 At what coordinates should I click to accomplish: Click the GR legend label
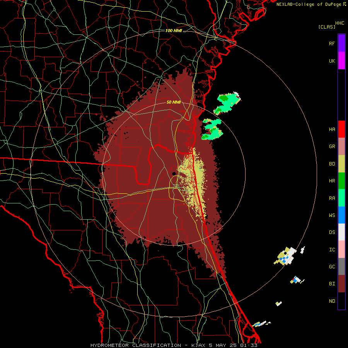tap(332, 147)
